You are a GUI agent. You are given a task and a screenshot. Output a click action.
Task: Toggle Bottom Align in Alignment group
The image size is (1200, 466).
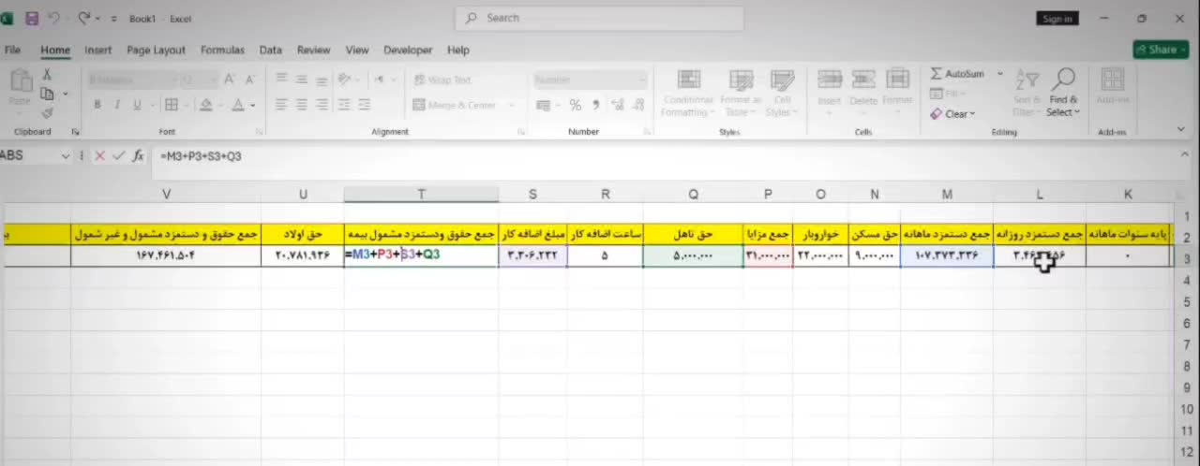(x=322, y=80)
